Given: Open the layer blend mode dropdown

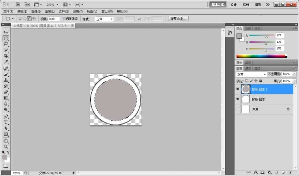Looking at the screenshot, I should pos(251,74).
